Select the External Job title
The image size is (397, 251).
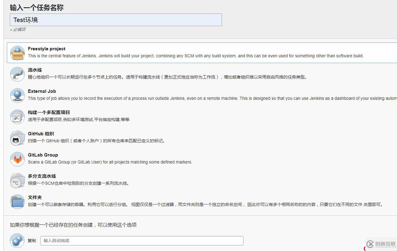tap(42, 91)
